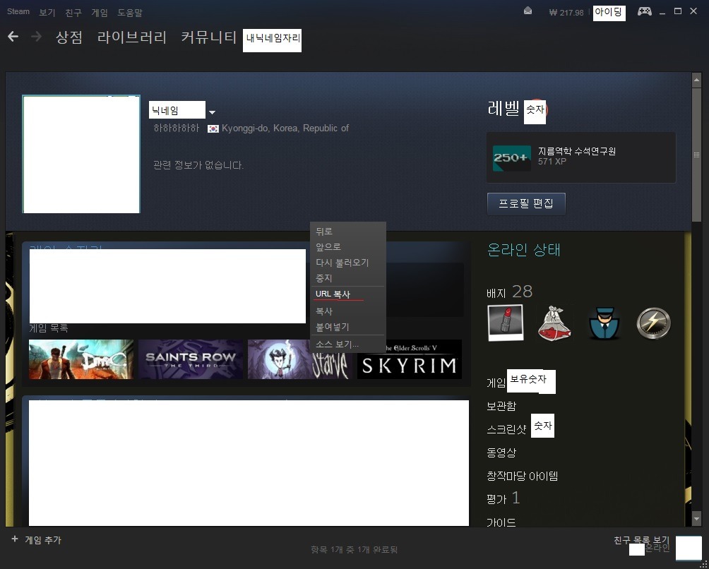Click the Korean flag icon
Viewport: 709px width, 569px height.
[x=213, y=128]
